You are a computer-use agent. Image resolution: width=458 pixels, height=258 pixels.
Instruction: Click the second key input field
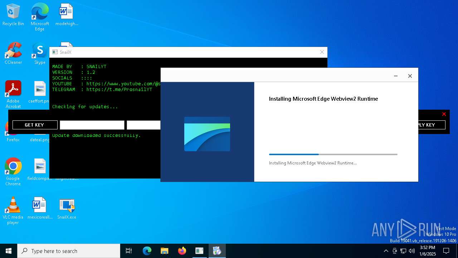tap(143, 125)
